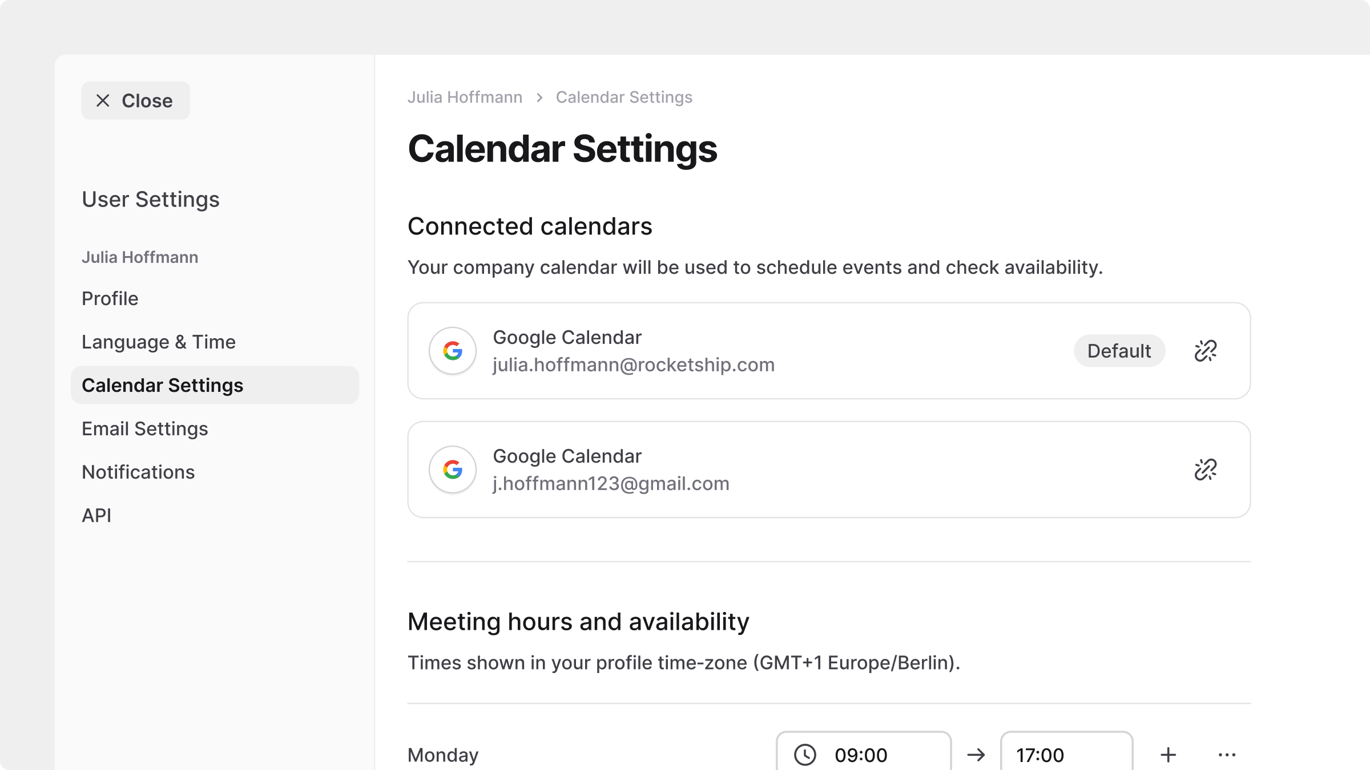1370x770 pixels.
Task: Click Julia Hoffmann in the breadcrumb
Action: pyautogui.click(x=465, y=97)
